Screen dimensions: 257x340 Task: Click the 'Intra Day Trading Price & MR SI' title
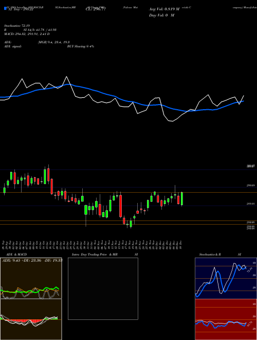click(x=105, y=254)
